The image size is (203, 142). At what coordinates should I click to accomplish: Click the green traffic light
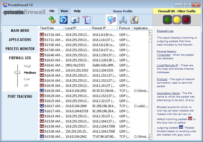click(167, 20)
